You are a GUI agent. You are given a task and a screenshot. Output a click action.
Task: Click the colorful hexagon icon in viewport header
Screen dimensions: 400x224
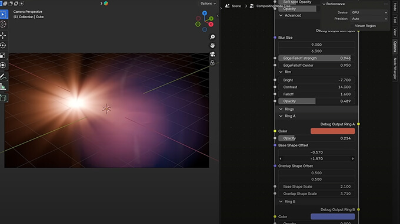106,4
